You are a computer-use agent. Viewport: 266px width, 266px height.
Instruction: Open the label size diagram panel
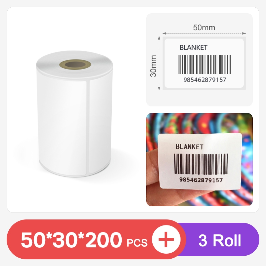tap(199, 60)
